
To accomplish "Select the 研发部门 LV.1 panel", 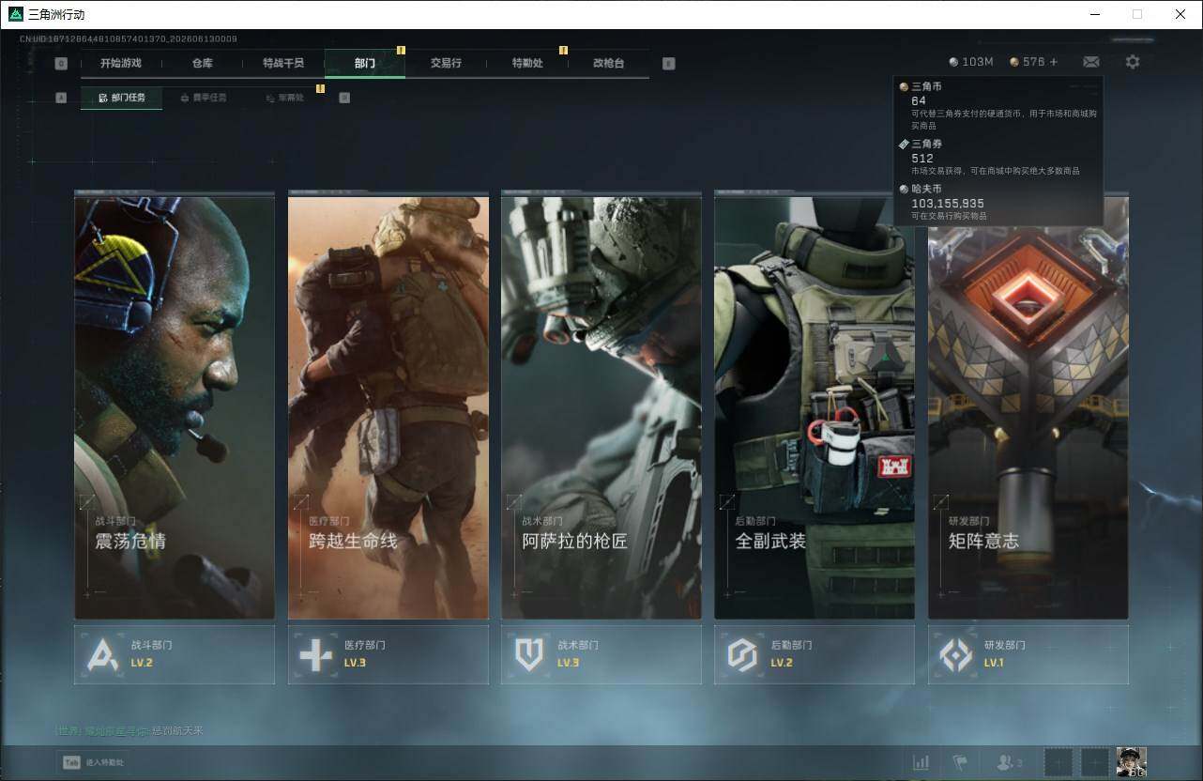I will click(x=1028, y=654).
